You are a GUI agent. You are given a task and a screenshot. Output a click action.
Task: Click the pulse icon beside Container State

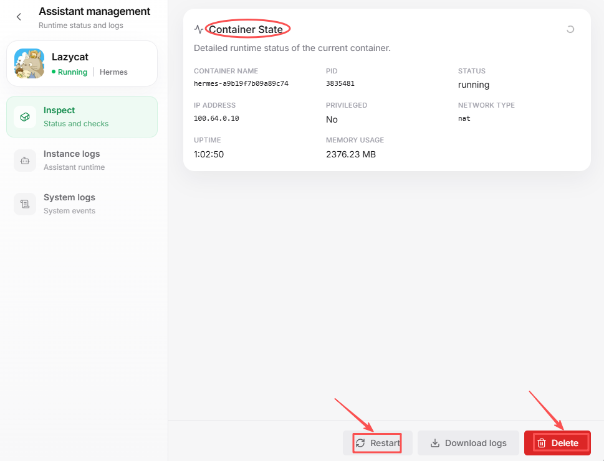[199, 29]
